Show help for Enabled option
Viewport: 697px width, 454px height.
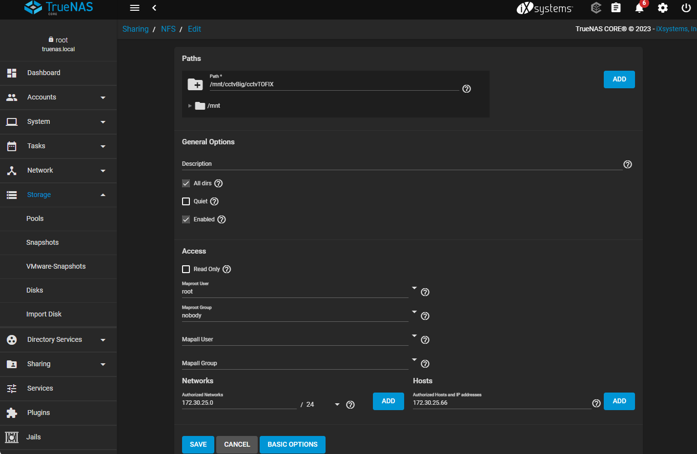(x=222, y=219)
